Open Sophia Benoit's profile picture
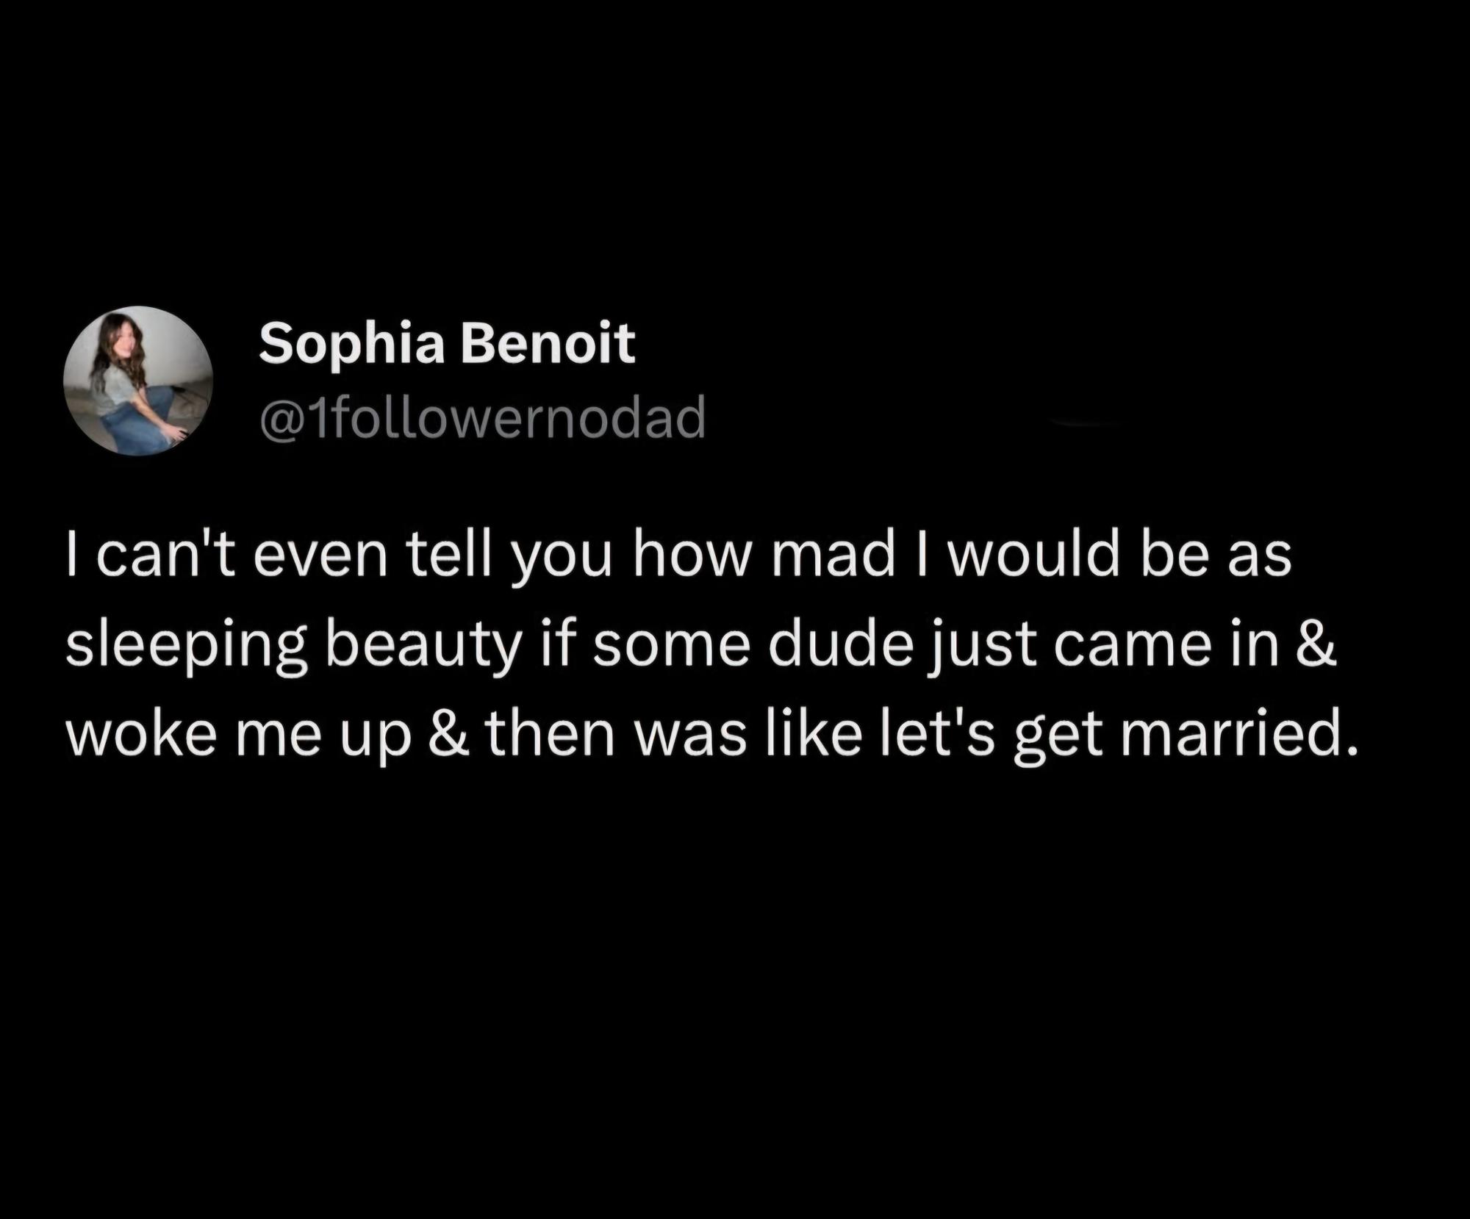 138,381
